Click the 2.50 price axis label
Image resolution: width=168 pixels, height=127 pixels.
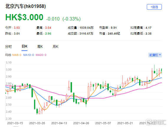coord(9,105)
